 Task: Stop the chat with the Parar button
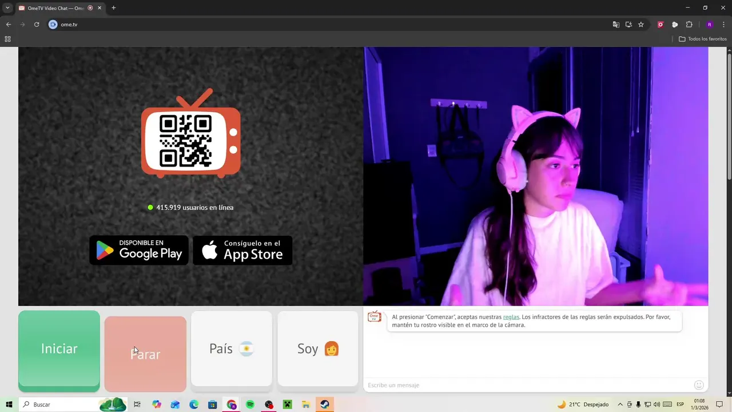[x=145, y=354]
